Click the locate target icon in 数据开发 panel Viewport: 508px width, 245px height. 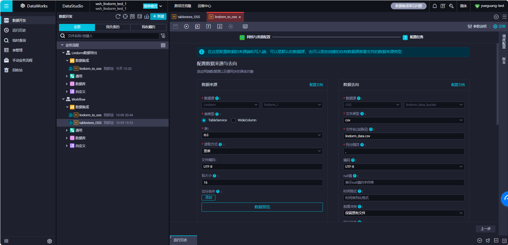tap(125, 16)
